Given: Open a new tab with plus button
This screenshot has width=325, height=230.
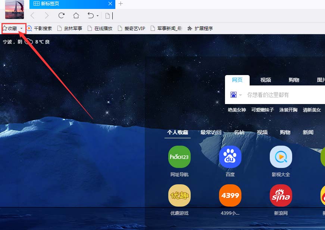Looking at the screenshot, I should point(121,3).
